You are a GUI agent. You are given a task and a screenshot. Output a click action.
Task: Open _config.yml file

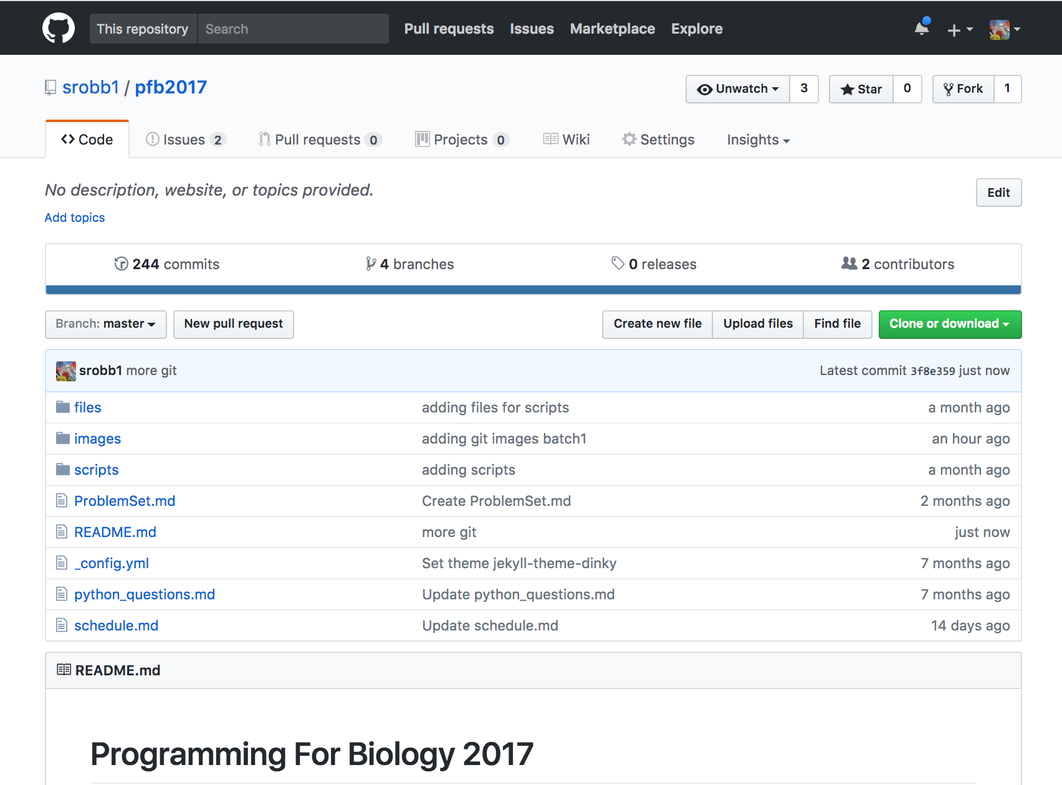[112, 563]
